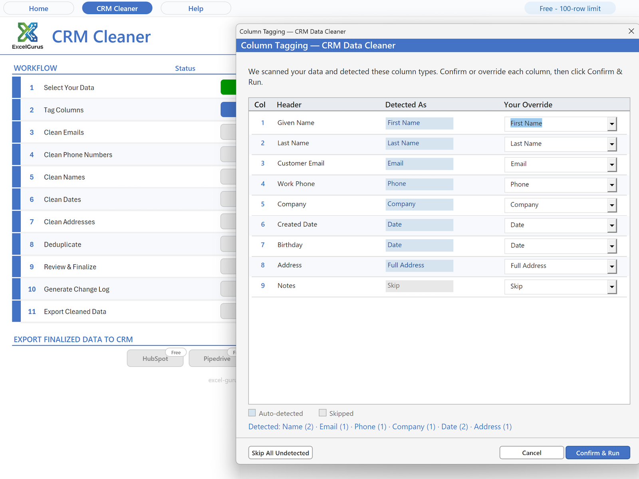
Task: Click the Work Phone header cell
Action: pos(296,184)
